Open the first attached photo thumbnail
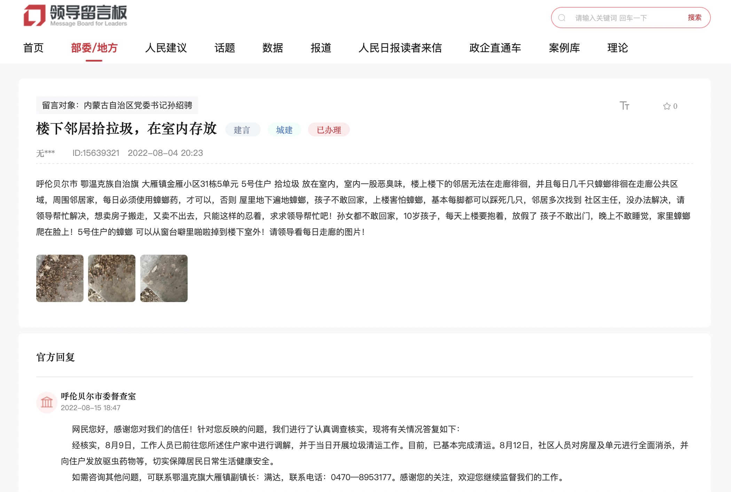This screenshot has width=731, height=492. tap(60, 278)
